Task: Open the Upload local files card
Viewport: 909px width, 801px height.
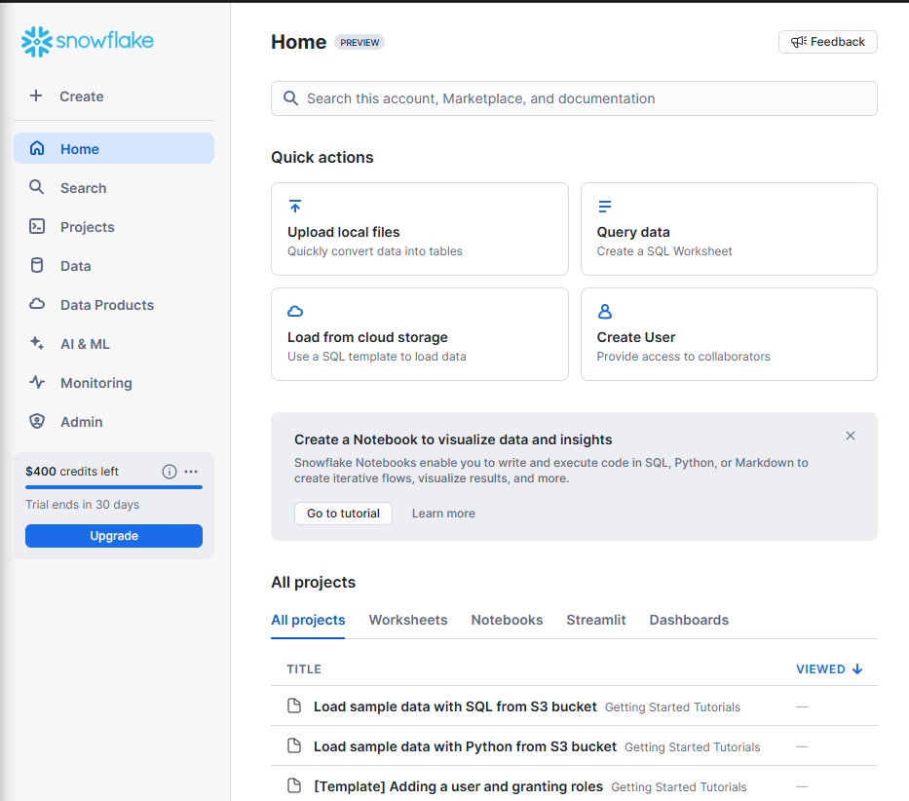Action: tap(420, 229)
